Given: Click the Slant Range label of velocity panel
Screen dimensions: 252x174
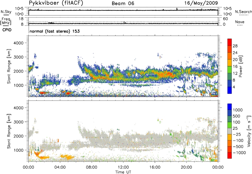Looking at the screenshot, I should 9,131.
